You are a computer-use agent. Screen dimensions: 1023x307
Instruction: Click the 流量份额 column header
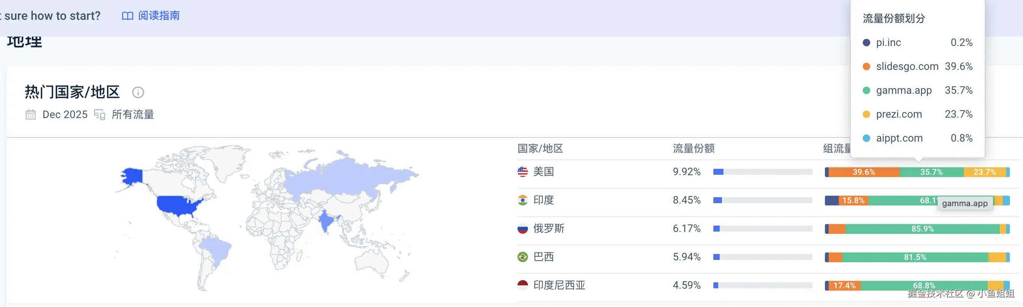click(x=693, y=149)
